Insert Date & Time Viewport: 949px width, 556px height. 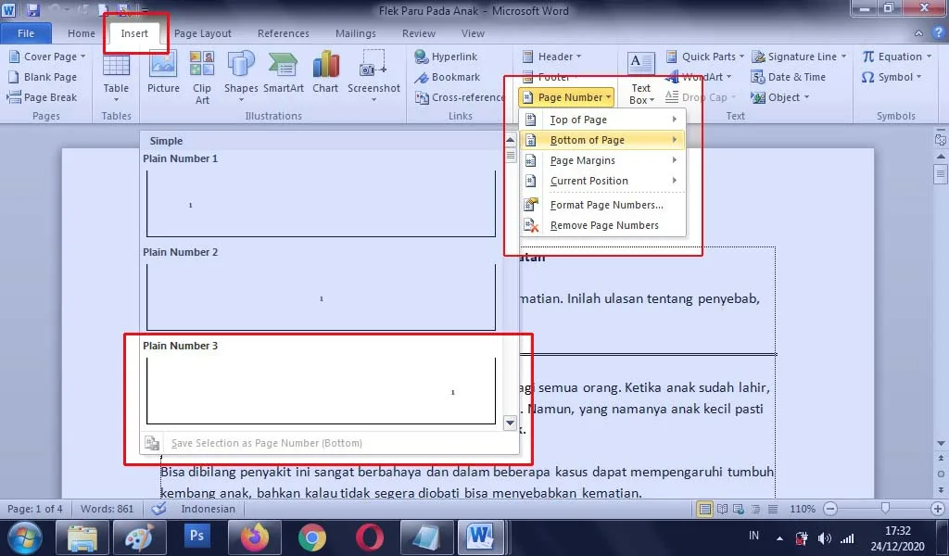pos(788,77)
